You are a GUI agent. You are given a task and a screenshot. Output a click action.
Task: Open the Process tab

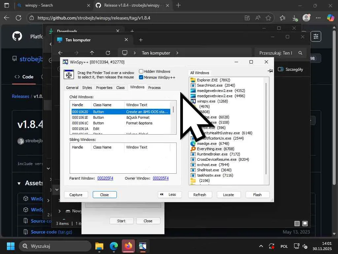pos(154,87)
